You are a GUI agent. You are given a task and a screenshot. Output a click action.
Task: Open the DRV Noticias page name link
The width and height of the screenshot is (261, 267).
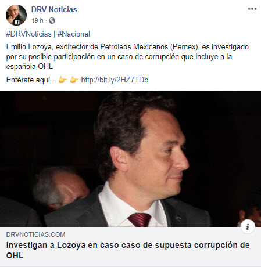[x=54, y=9]
